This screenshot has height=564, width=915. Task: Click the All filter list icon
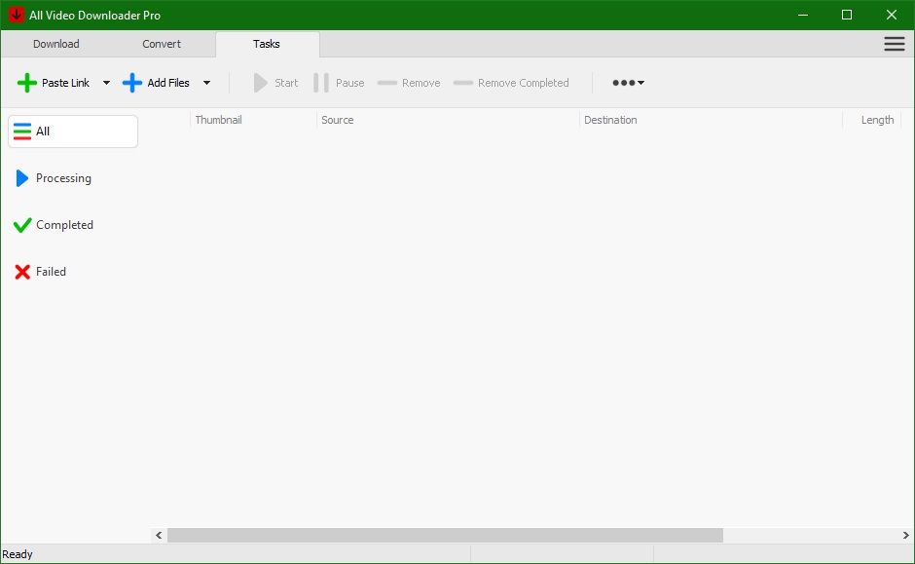pyautogui.click(x=21, y=131)
